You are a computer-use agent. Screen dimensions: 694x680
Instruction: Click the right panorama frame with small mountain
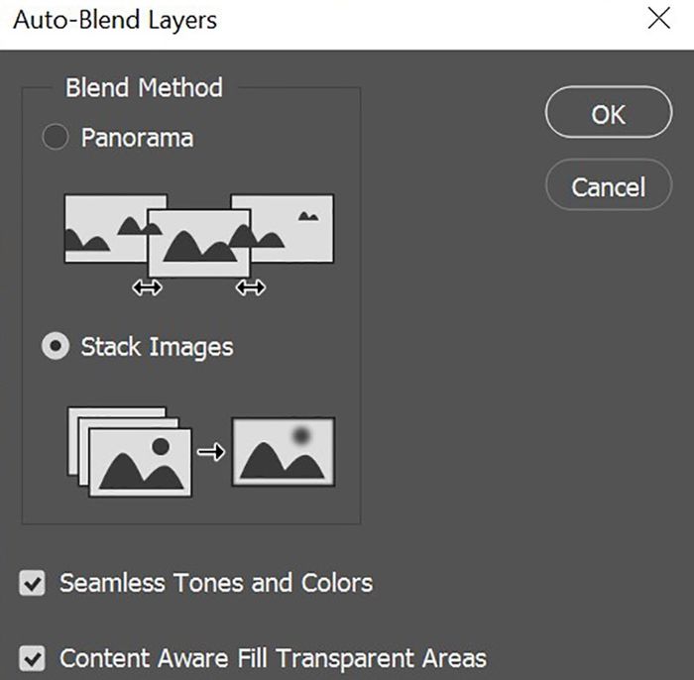click(x=292, y=228)
